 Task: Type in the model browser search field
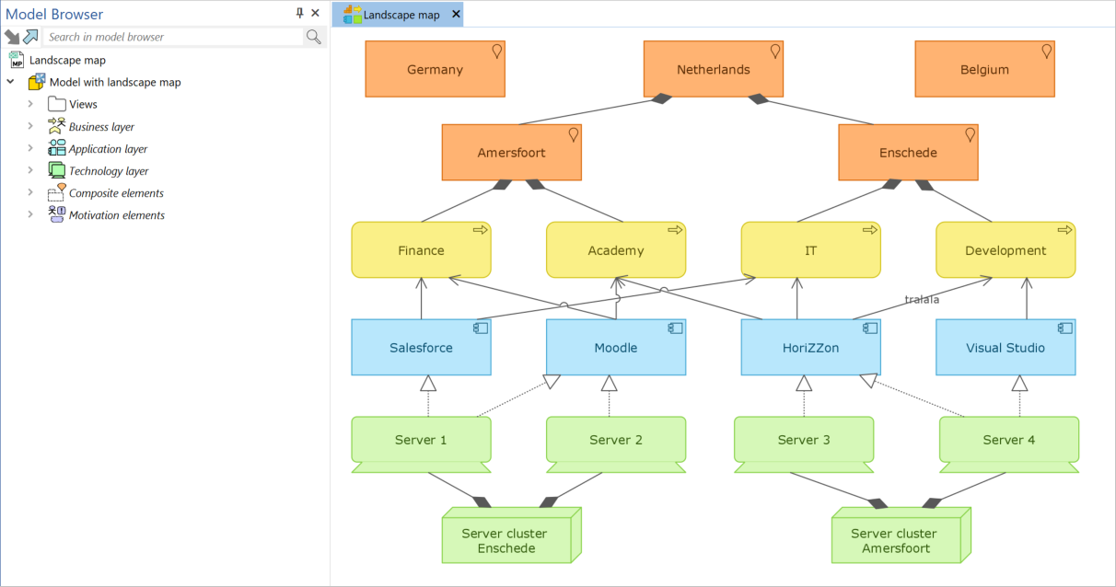[x=173, y=37]
